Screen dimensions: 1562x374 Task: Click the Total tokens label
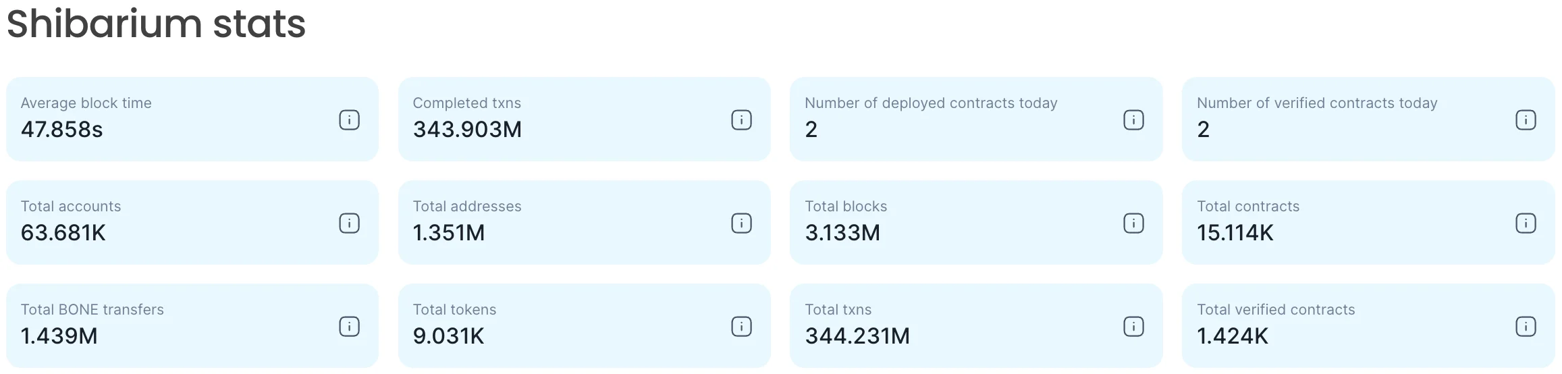[454, 310]
